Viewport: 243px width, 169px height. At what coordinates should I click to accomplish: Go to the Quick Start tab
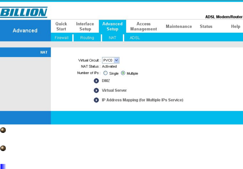point(61,27)
